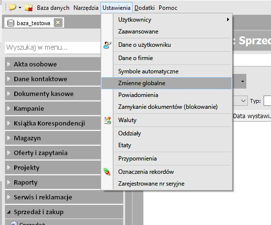The height and width of the screenshot is (225, 271).
Task: Select Zmienne globalne menu entry
Action: tap(167, 83)
